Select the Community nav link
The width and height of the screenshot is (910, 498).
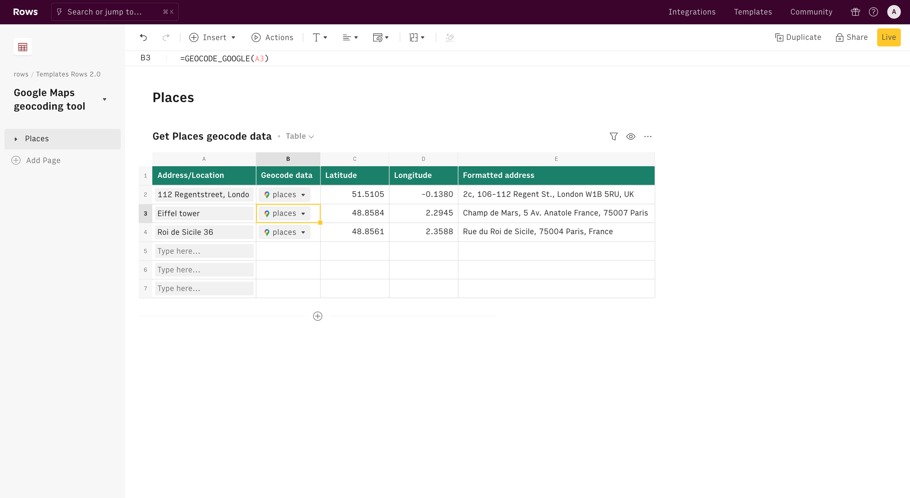click(811, 12)
